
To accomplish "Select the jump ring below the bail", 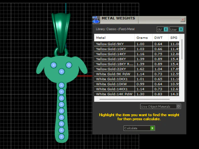I will pos(56,53).
